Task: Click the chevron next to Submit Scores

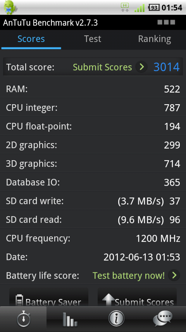Action: pos(141,67)
